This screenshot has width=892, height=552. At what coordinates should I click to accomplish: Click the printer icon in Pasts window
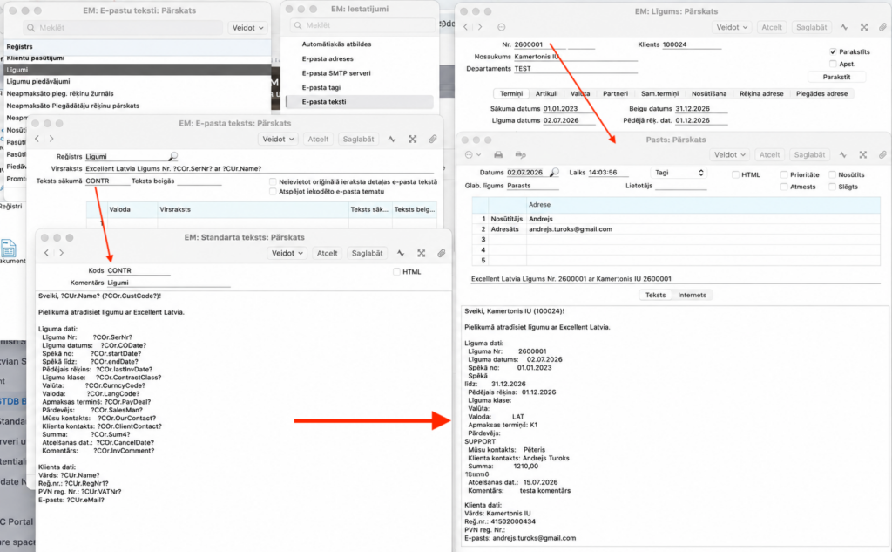click(498, 154)
